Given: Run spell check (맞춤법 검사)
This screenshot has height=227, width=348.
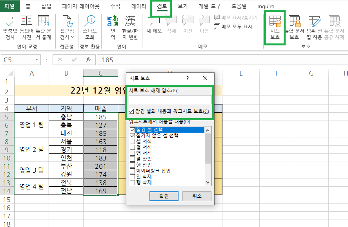Looking at the screenshot, I should click(10, 28).
